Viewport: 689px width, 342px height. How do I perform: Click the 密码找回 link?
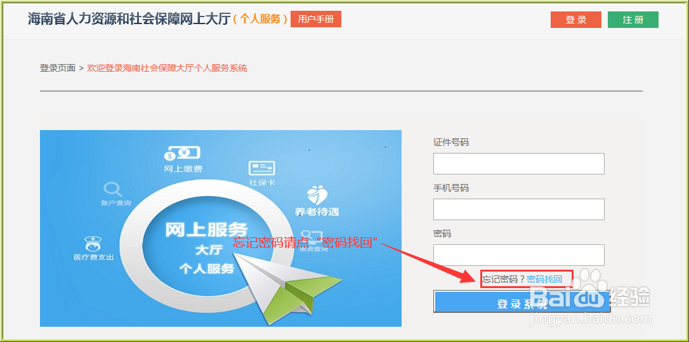point(544,279)
